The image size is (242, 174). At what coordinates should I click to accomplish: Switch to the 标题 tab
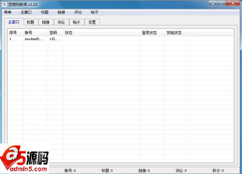pos(31,22)
